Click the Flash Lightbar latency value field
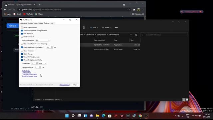This screenshot has width=213, height=120. tap(49, 47)
